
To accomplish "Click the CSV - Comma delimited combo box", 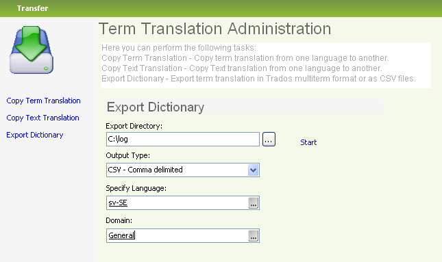I will coord(183,170).
